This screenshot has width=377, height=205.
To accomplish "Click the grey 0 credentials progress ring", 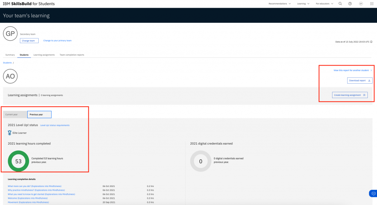I will [x=201, y=161].
